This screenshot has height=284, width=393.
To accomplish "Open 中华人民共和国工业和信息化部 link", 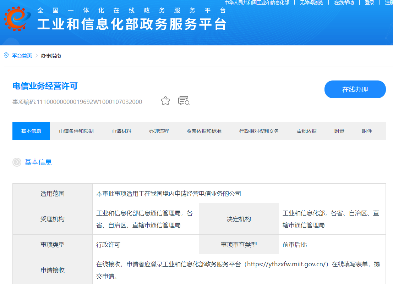I will [257, 2].
